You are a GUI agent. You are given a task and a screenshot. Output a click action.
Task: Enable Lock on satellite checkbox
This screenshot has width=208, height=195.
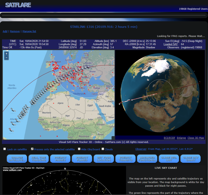[x=5, y=149]
